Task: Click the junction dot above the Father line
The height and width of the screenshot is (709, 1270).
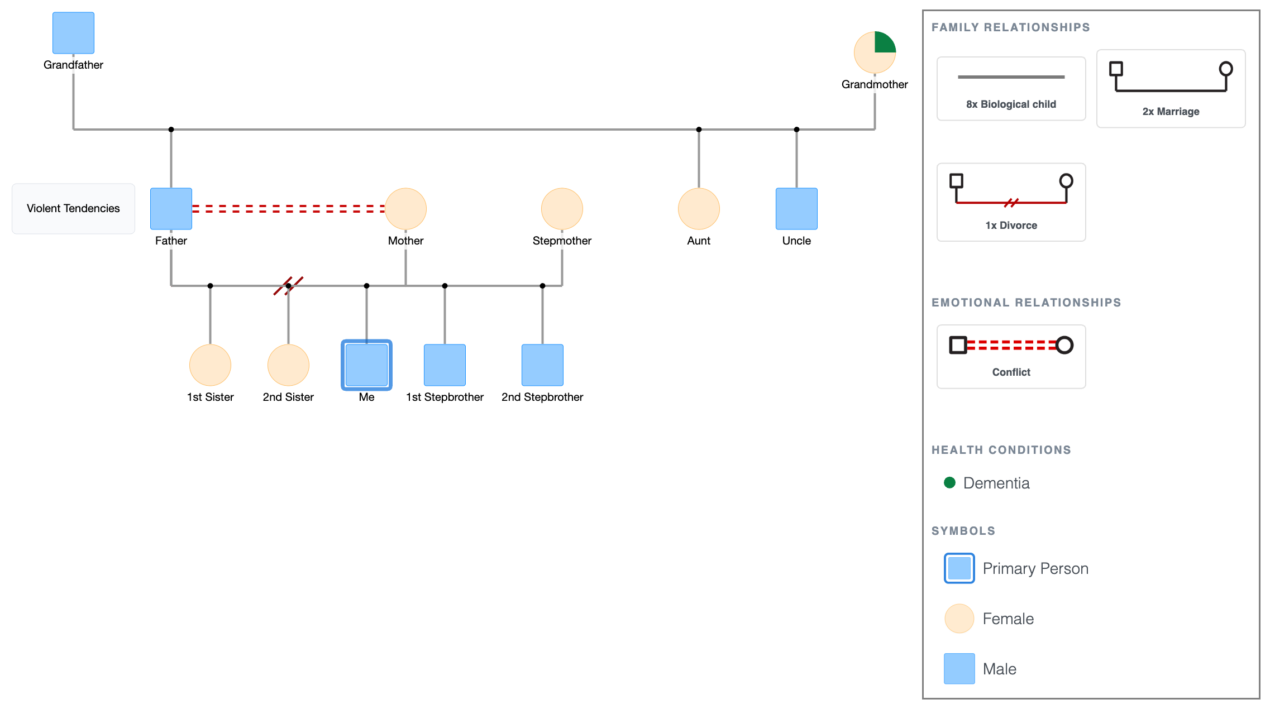Action: coord(171,130)
